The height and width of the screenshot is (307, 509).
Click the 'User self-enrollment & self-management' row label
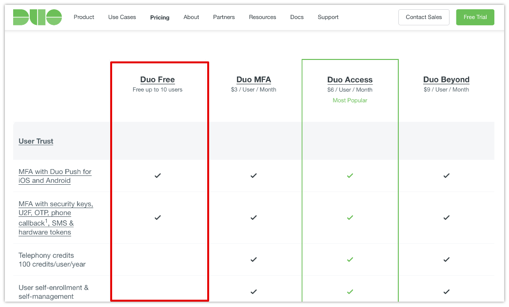point(54,292)
